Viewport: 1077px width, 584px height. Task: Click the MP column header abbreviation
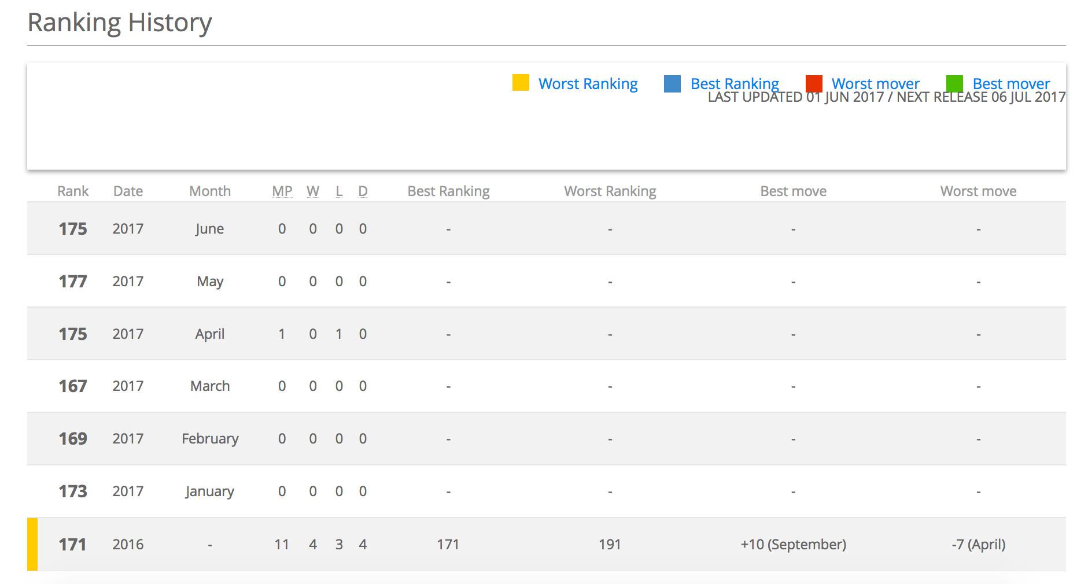(282, 191)
